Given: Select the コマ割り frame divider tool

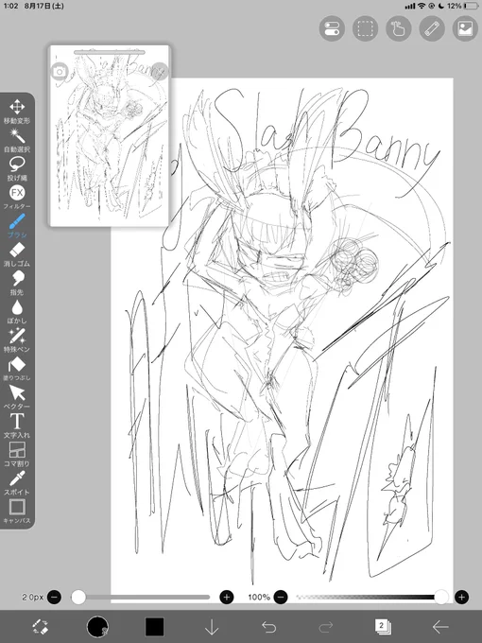Looking at the screenshot, I should 17,455.
